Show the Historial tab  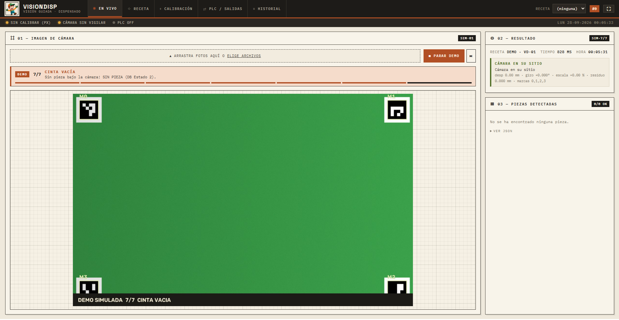tap(267, 9)
